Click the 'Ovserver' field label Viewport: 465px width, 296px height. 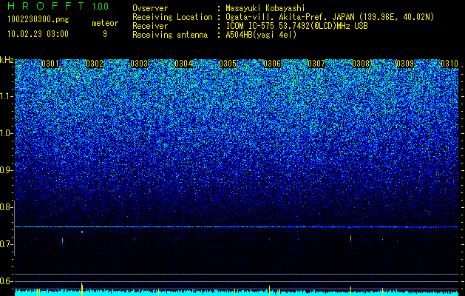(150, 9)
